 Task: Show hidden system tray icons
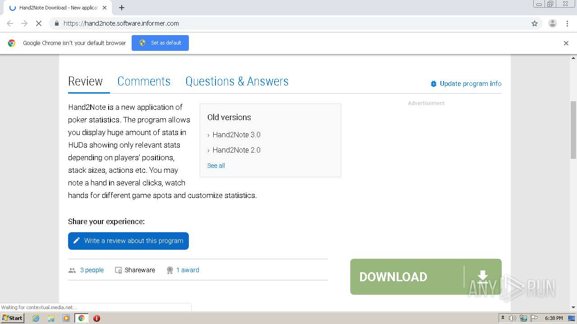pyautogui.click(x=503, y=318)
